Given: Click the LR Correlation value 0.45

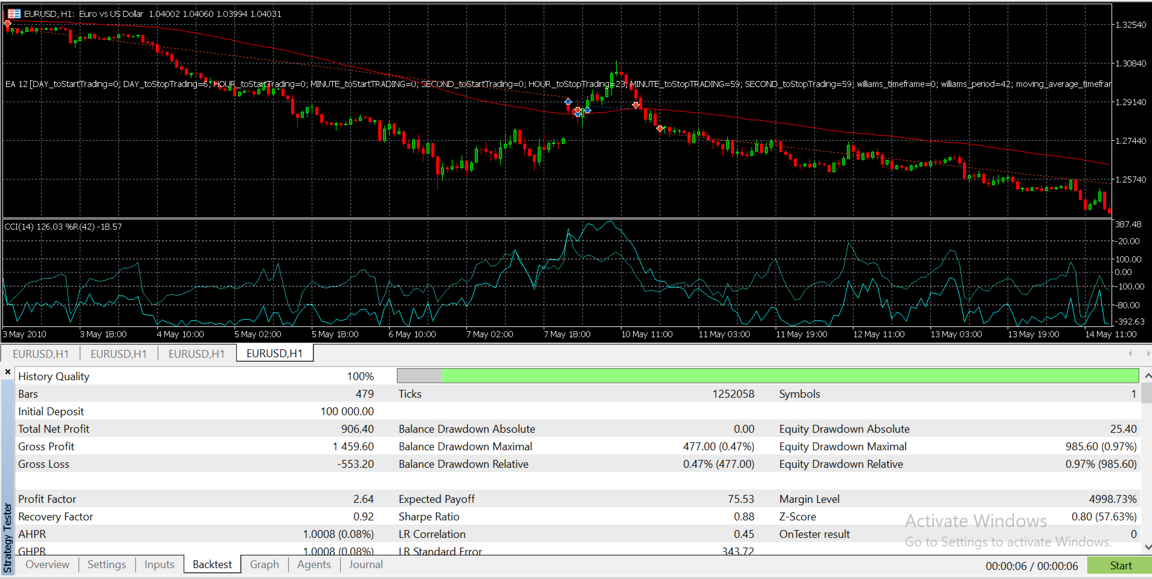Looking at the screenshot, I should (x=744, y=534).
